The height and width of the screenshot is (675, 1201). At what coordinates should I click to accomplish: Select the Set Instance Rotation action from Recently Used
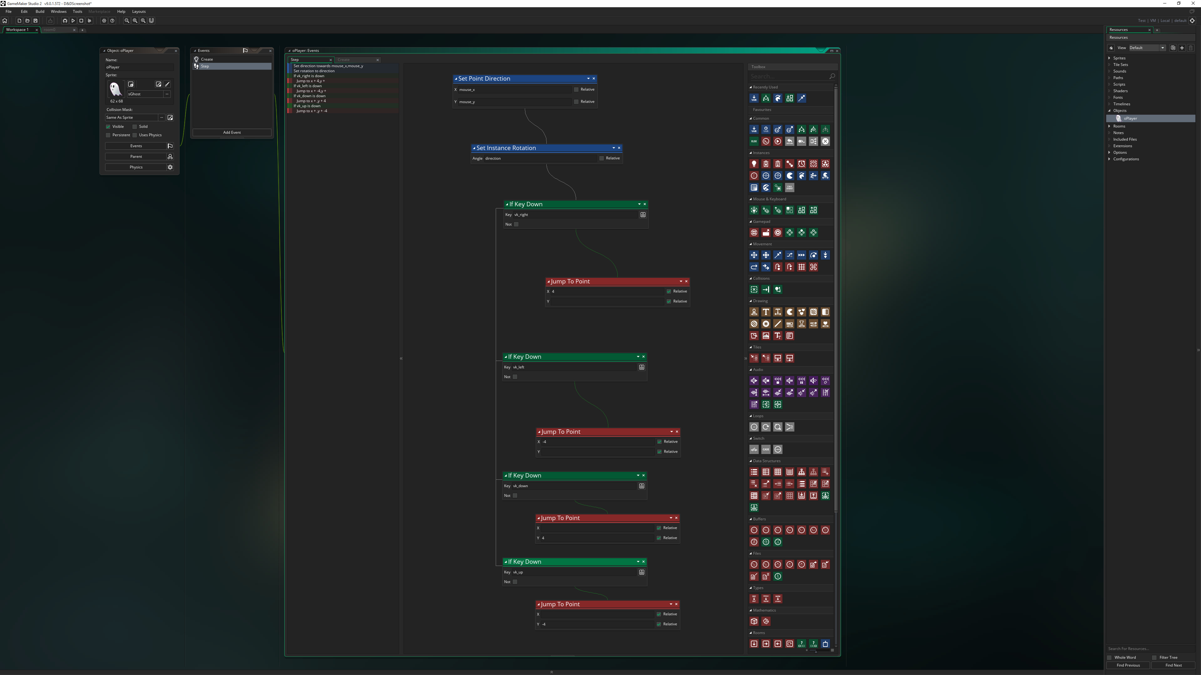[x=778, y=98]
